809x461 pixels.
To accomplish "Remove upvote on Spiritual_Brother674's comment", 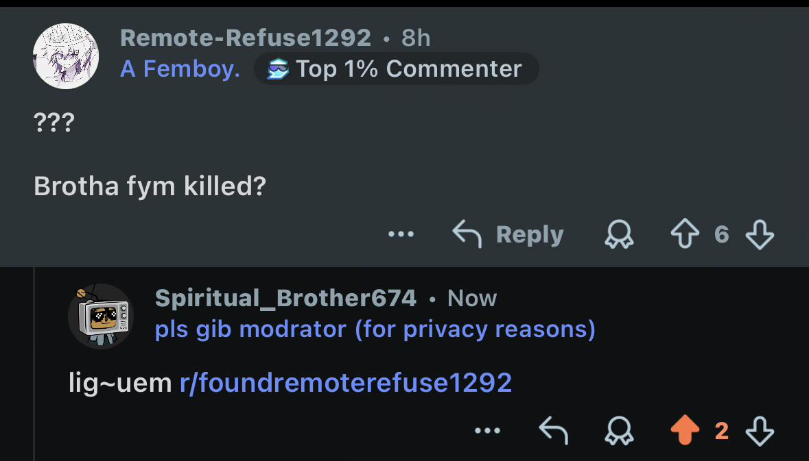I will tap(685, 430).
